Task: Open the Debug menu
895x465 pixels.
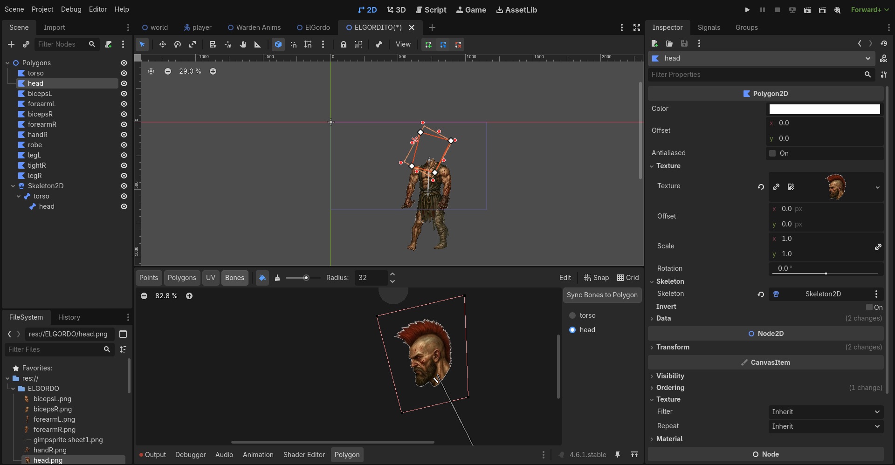Action: (x=71, y=9)
